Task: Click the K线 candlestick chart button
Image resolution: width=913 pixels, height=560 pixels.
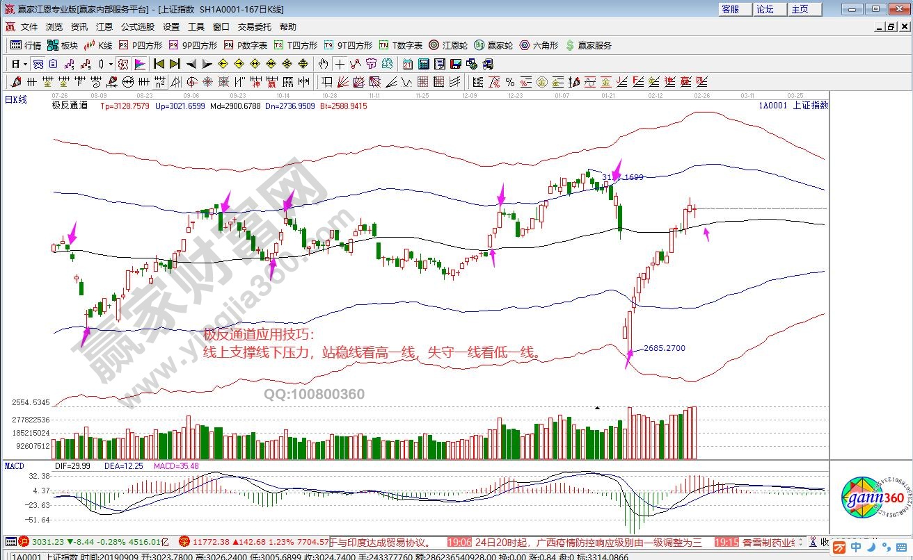Action: tap(97, 45)
